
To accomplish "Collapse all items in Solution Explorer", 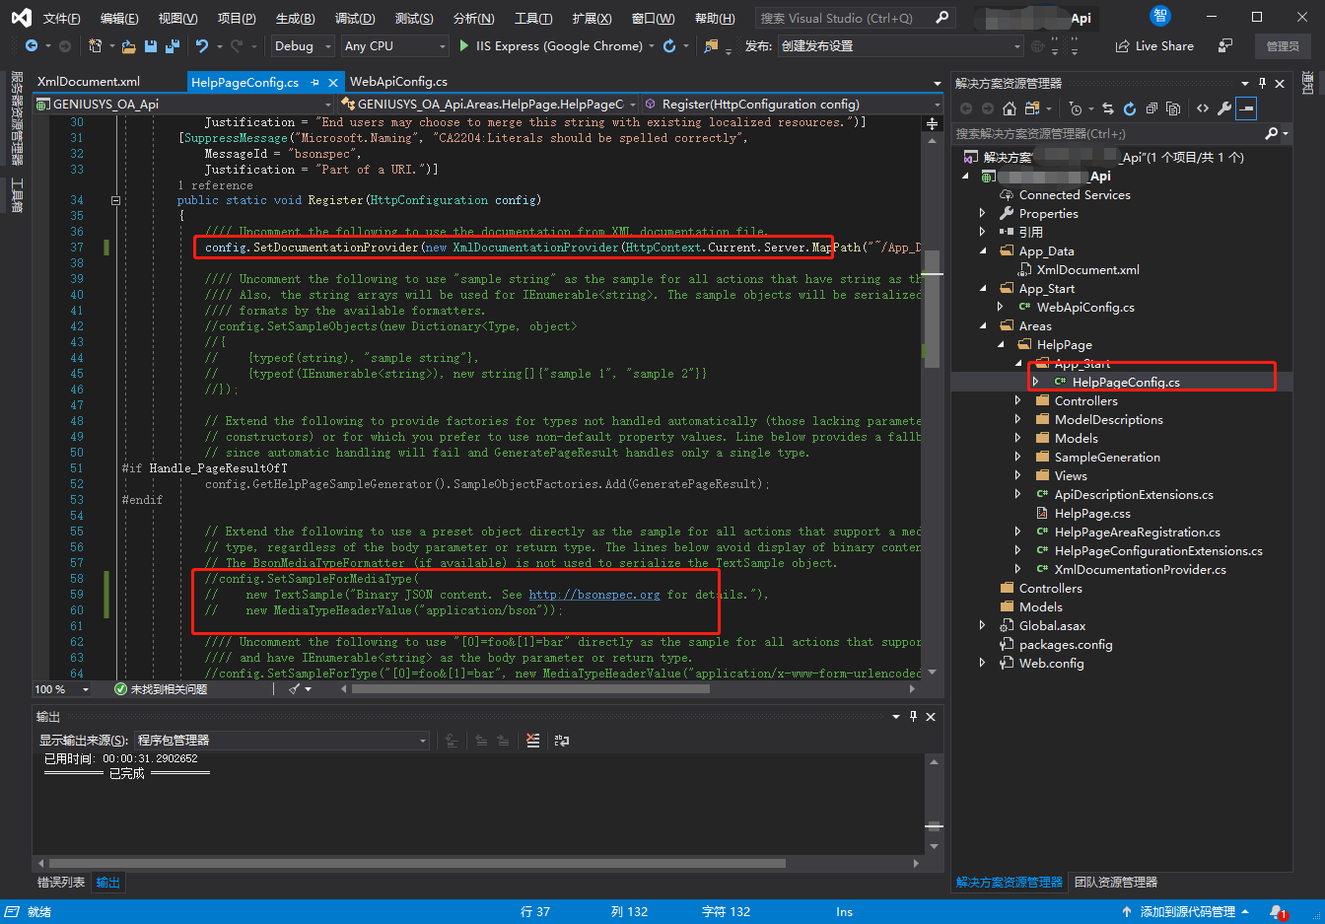I will [1151, 108].
